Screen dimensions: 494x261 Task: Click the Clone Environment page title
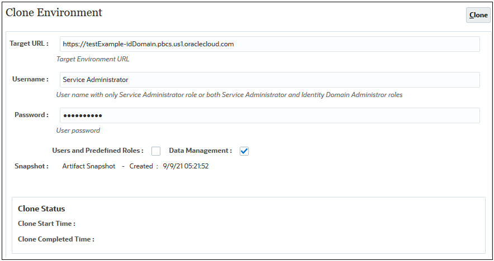click(x=54, y=12)
